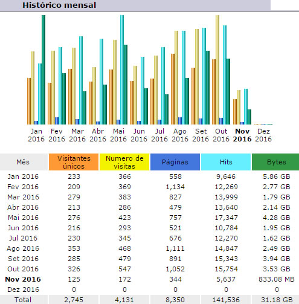Click the 'Out 2016' table row label

click(23, 269)
